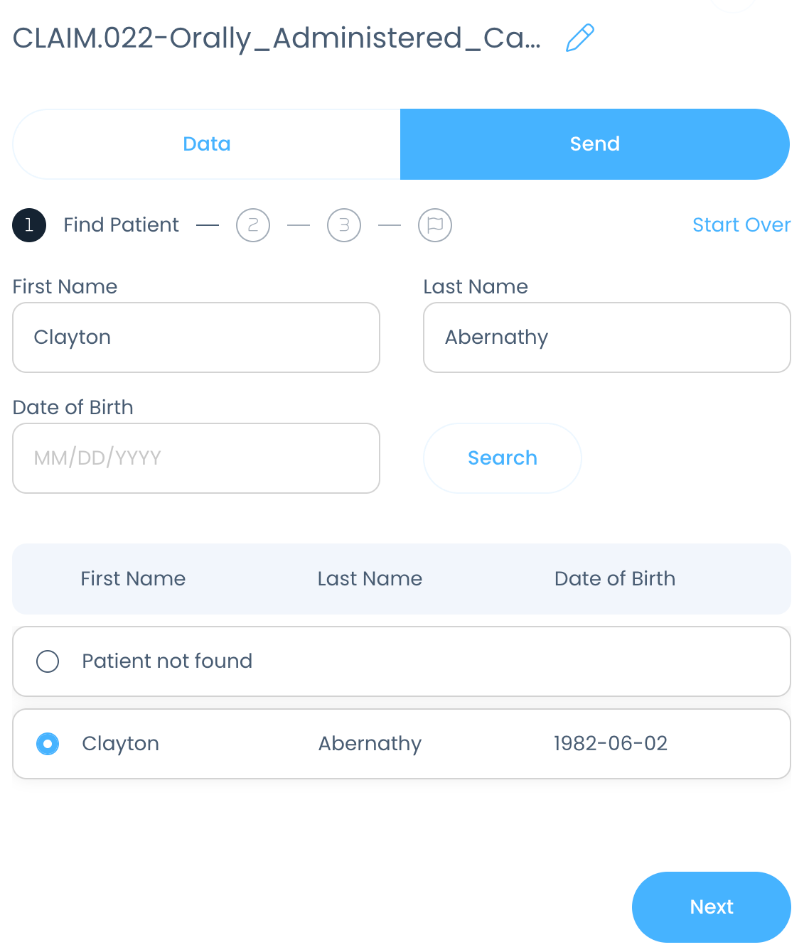Focus the First Name input field
Viewport: 809px width, 952px height.
196,337
